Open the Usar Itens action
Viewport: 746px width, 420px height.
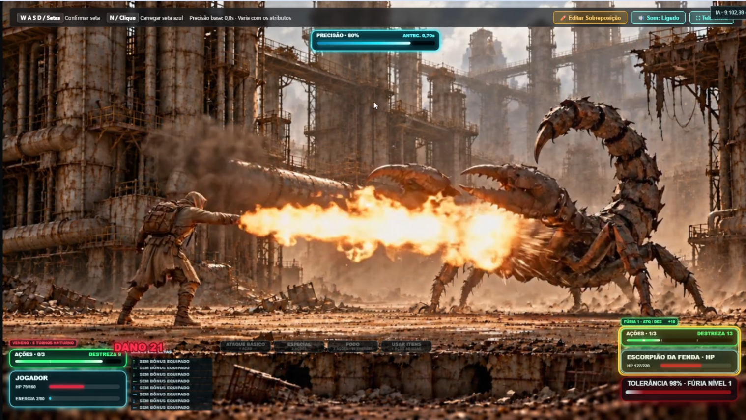406,346
